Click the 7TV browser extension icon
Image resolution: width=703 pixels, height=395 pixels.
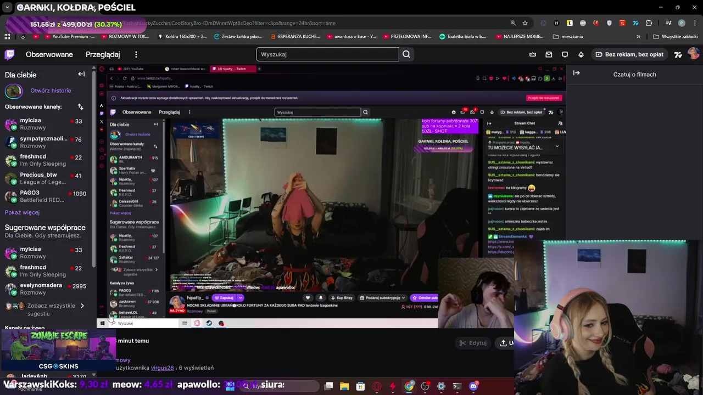(635, 23)
